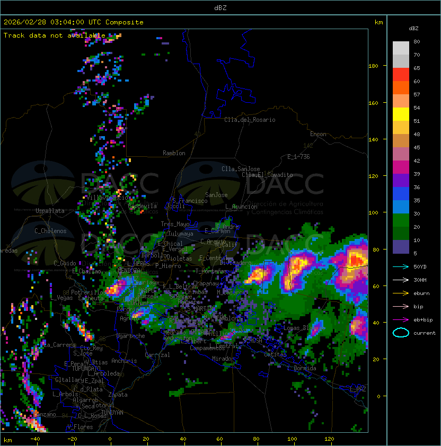441x446 pixels.
Task: Click the 'dBZ' heading above the color scale
Action: 413,29
